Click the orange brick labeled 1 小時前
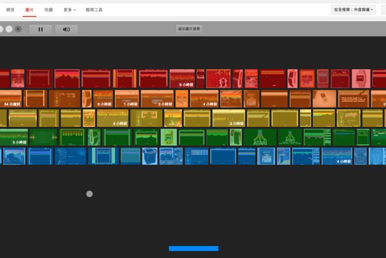Image resolution: width=386 pixels, height=258 pixels. pos(126,98)
